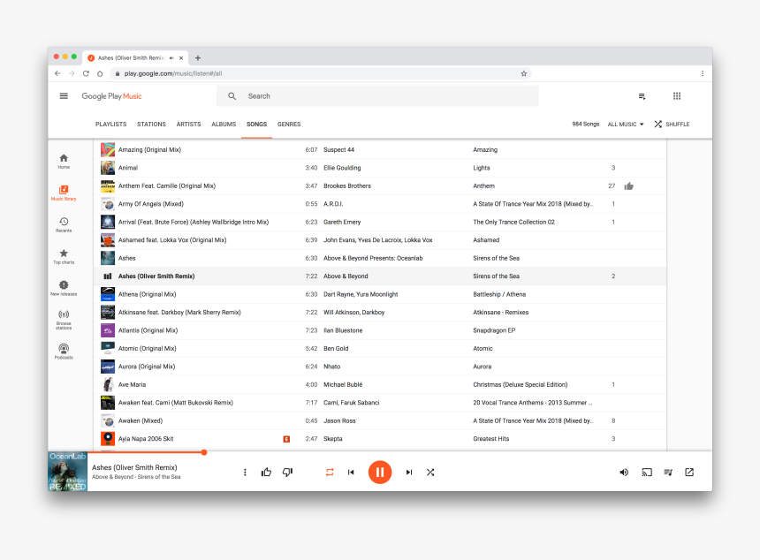Go to Podcasts in the sidebar
The width and height of the screenshot is (760, 560).
[64, 352]
